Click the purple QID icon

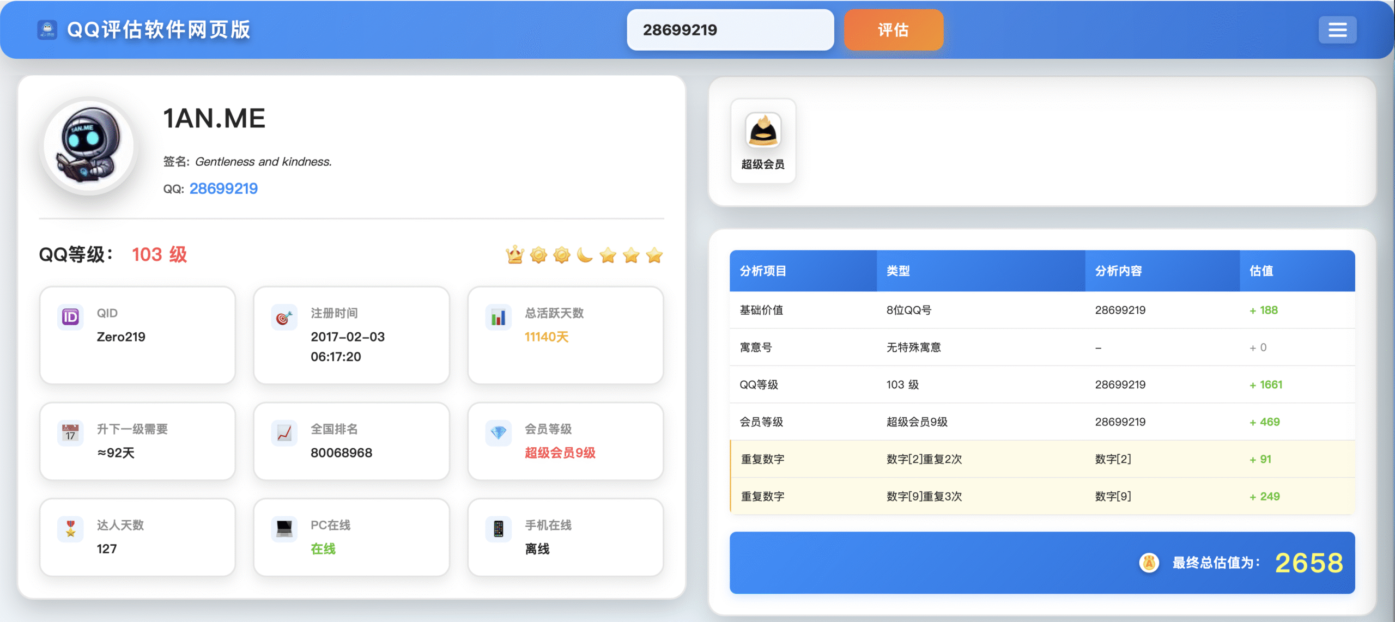[70, 316]
